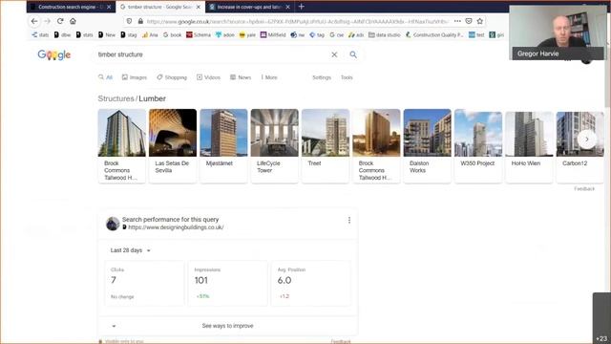Bookmark this page with the star icon
611x344 pixels.
(x=479, y=21)
